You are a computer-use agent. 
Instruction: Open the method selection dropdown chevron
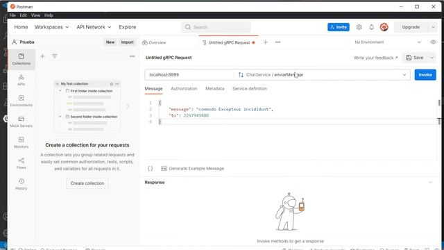pyautogui.click(x=404, y=75)
